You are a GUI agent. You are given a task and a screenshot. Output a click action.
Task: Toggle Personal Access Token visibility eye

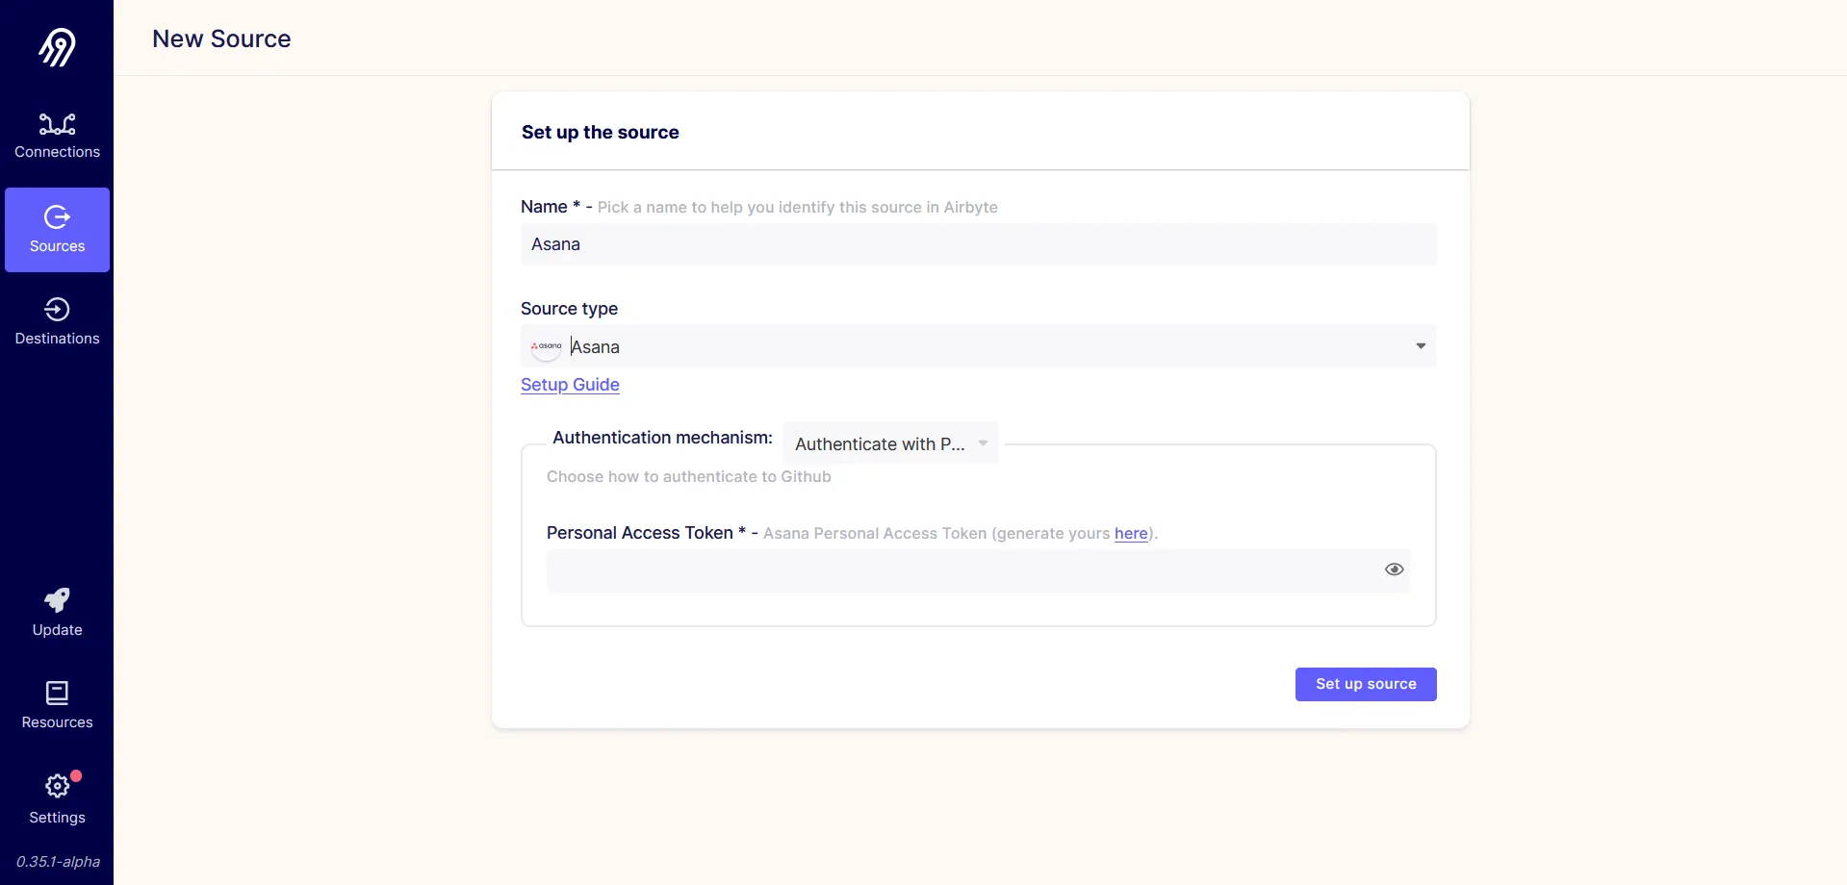(x=1394, y=569)
